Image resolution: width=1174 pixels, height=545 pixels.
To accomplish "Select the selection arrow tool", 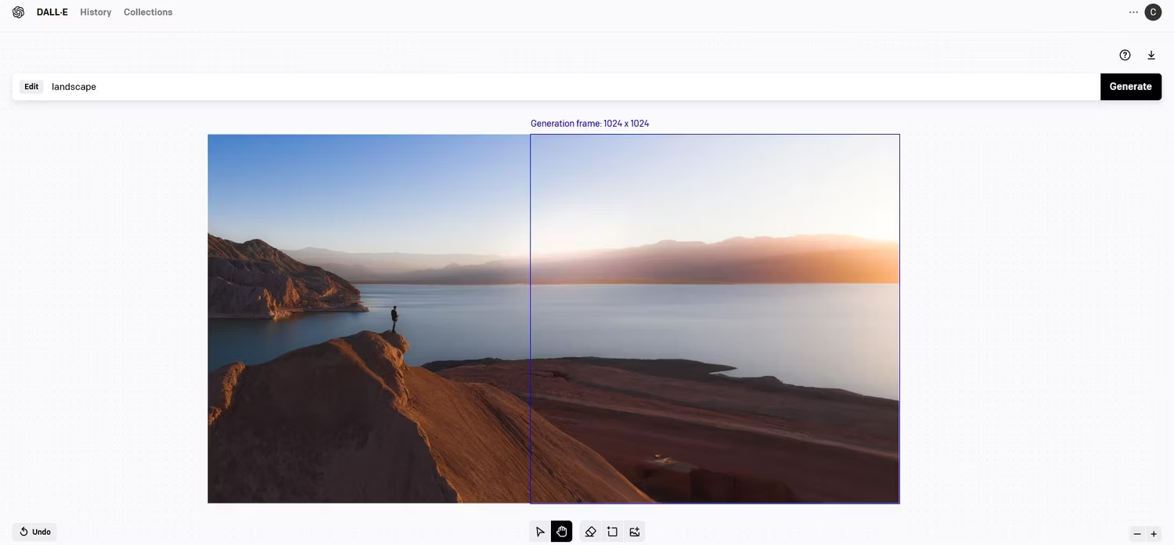I will point(539,531).
